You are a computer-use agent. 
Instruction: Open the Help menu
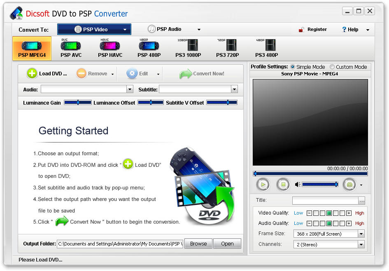[x=353, y=30]
